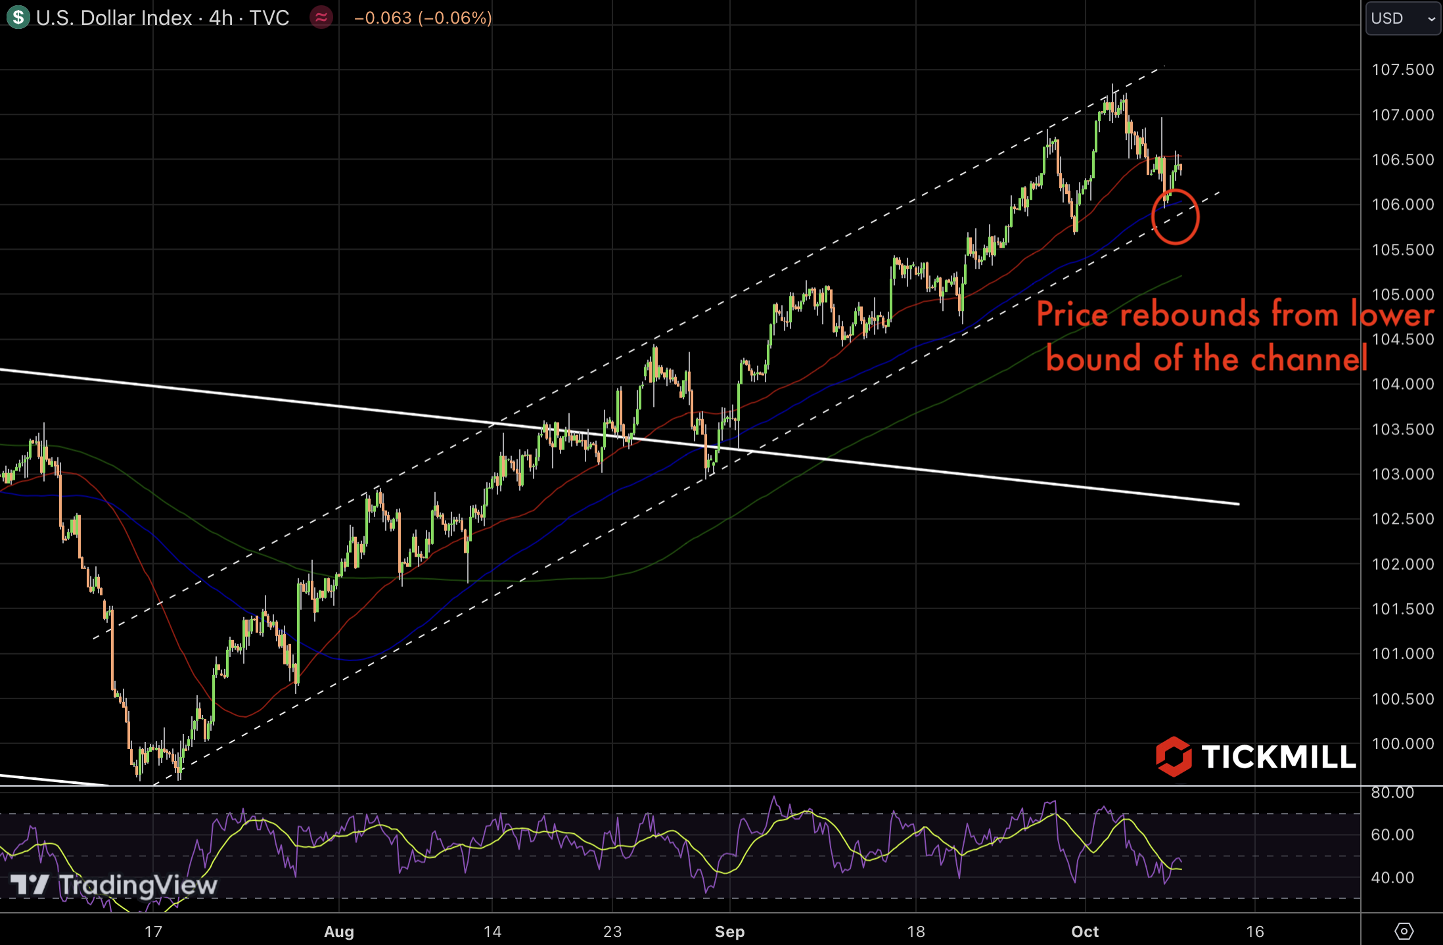1443x945 pixels.
Task: Click the 100.000 price scale label
Action: [x=1402, y=743]
